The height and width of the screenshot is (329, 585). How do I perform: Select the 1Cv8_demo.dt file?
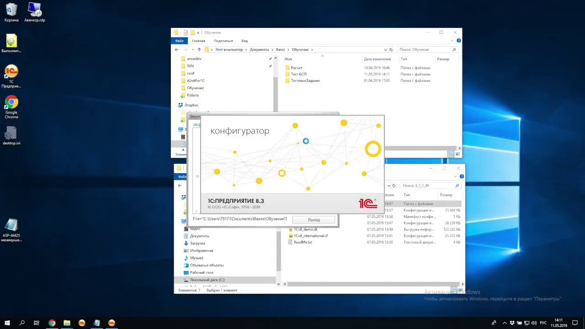point(305,229)
